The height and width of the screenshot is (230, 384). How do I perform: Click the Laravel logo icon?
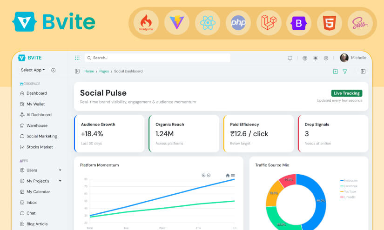pos(269,22)
